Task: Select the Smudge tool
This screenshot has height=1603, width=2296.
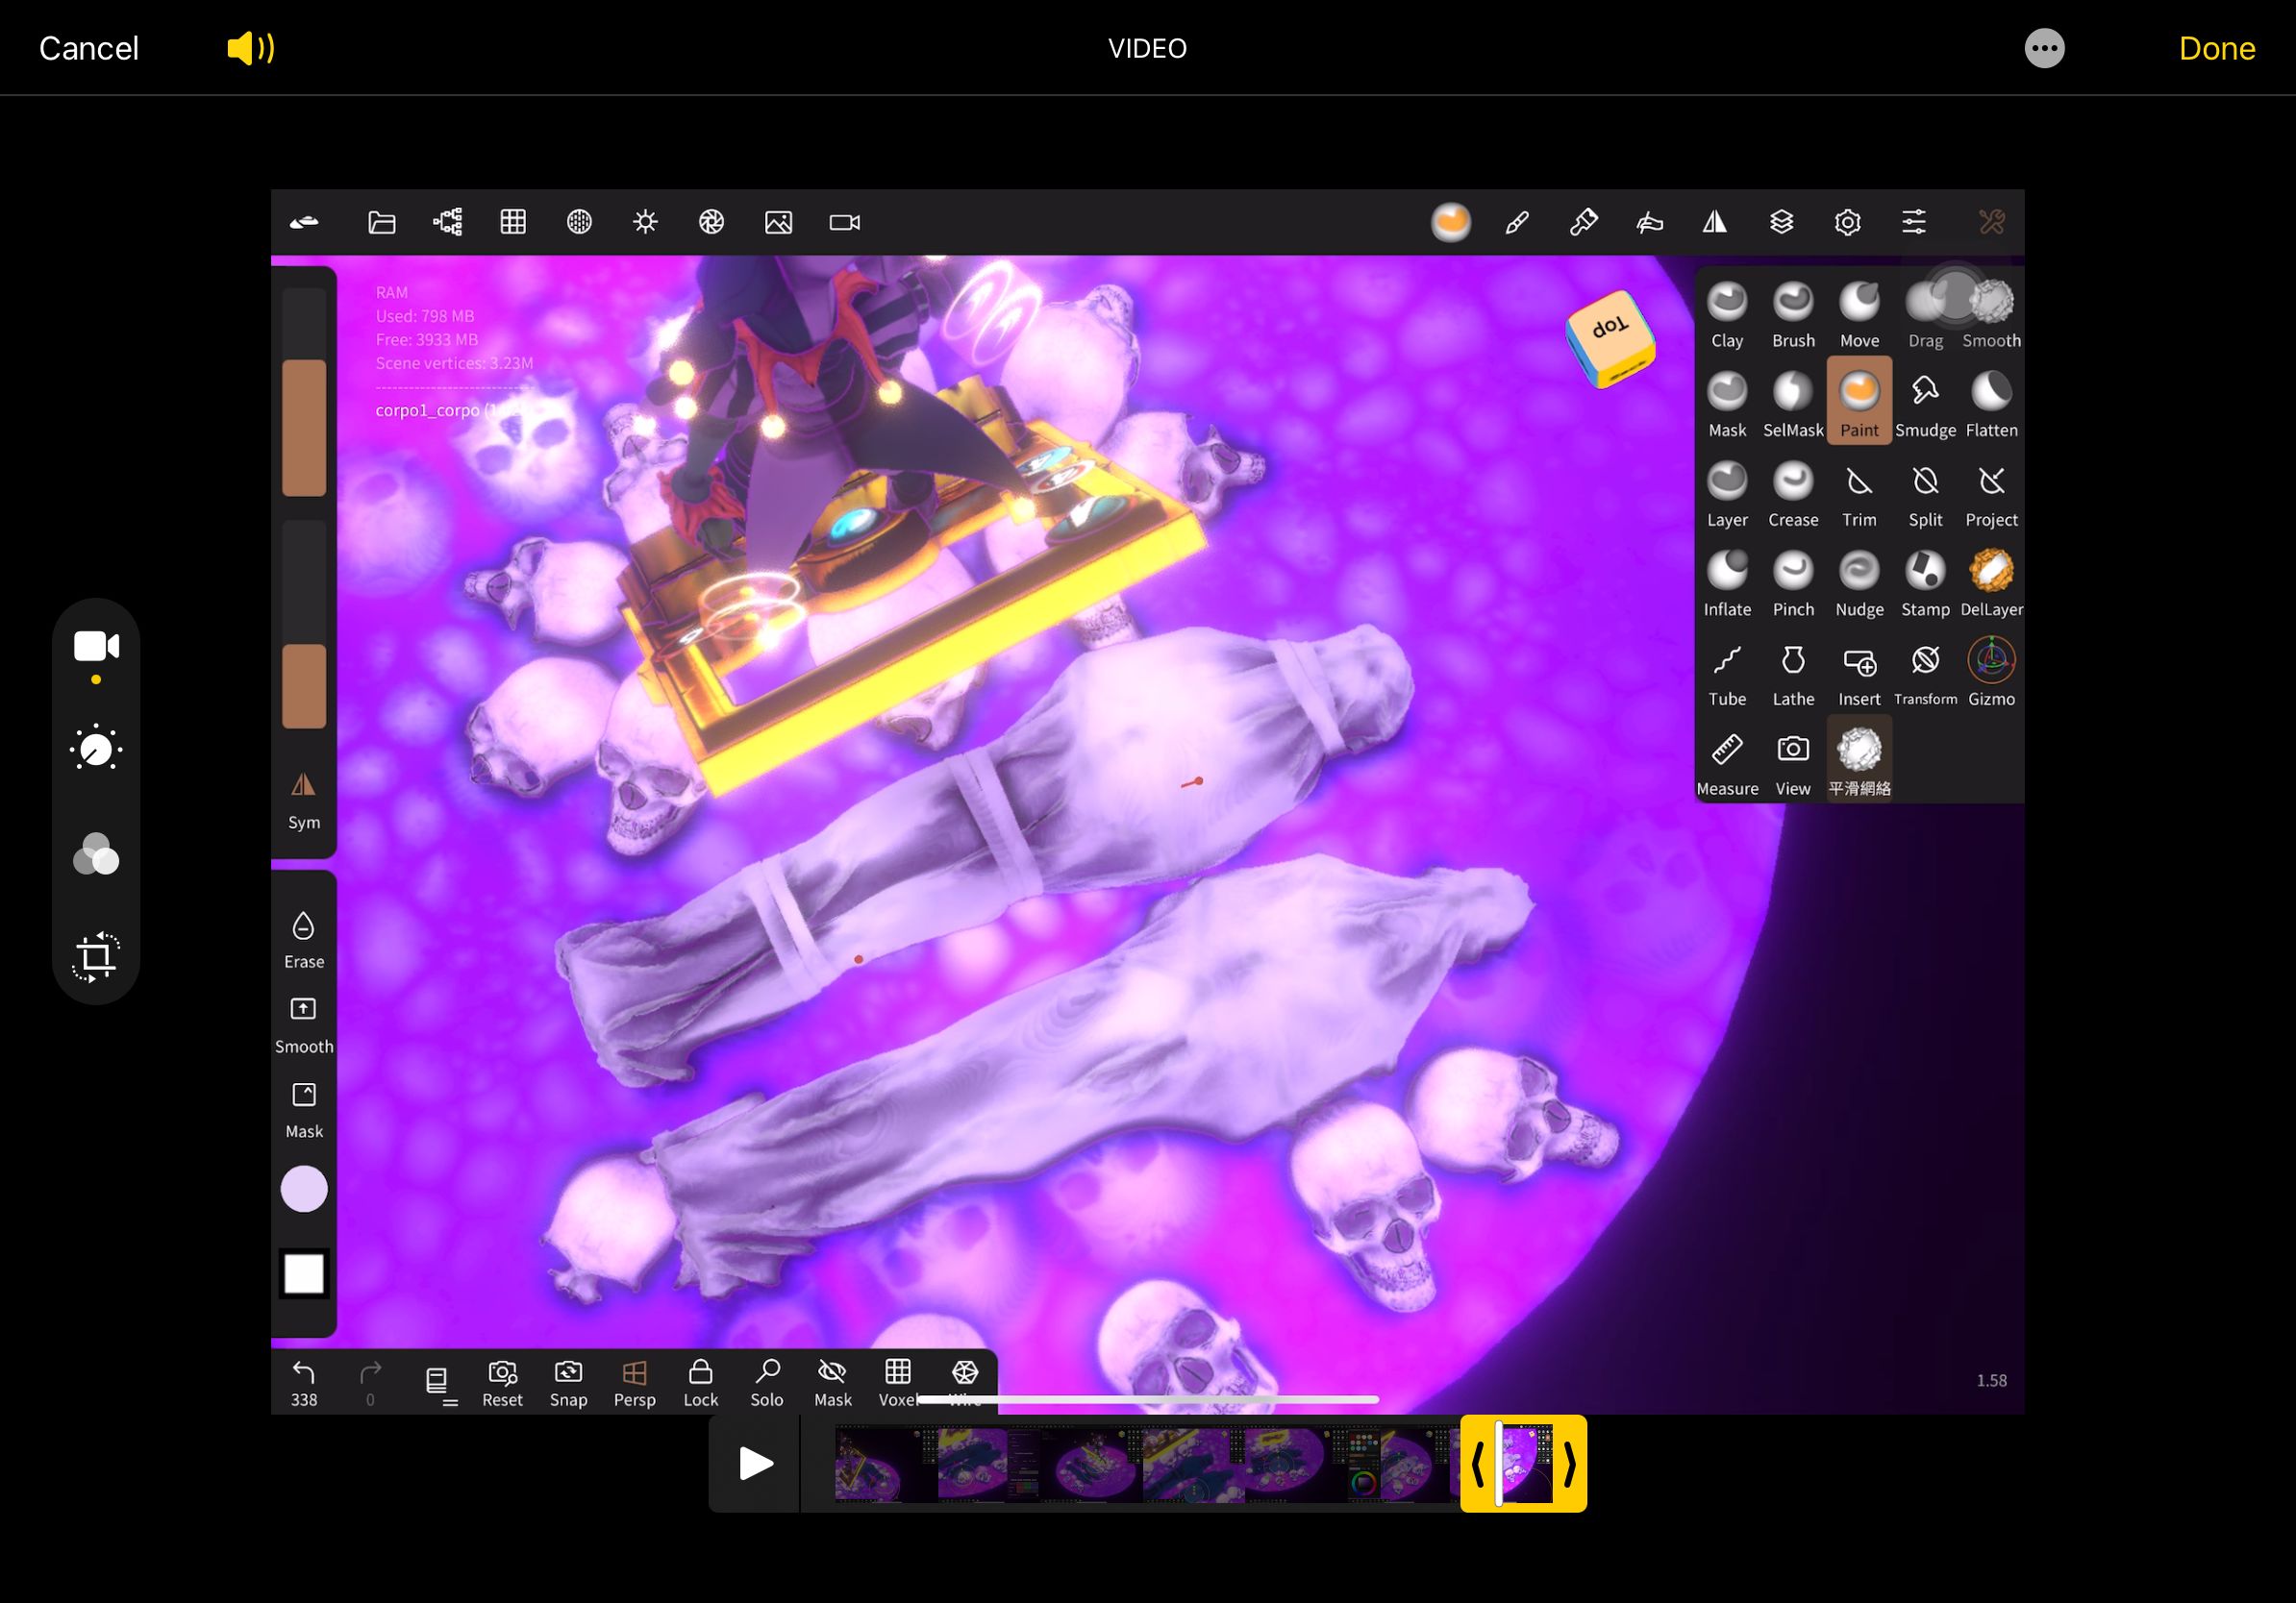Action: pos(1925,404)
